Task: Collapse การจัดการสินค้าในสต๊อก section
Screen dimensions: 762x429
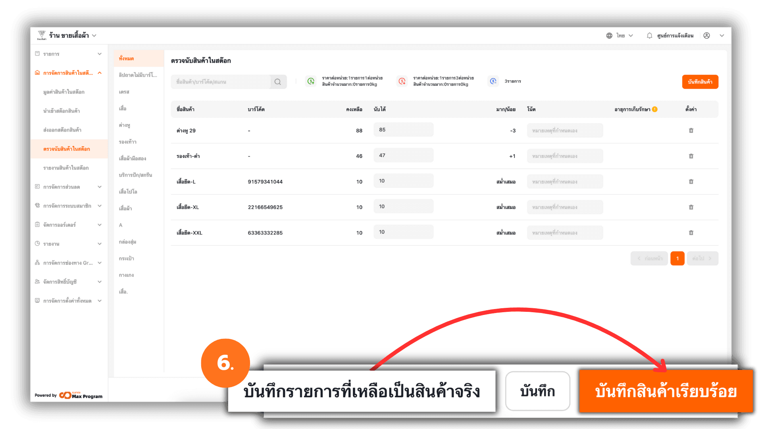Action: click(x=100, y=73)
